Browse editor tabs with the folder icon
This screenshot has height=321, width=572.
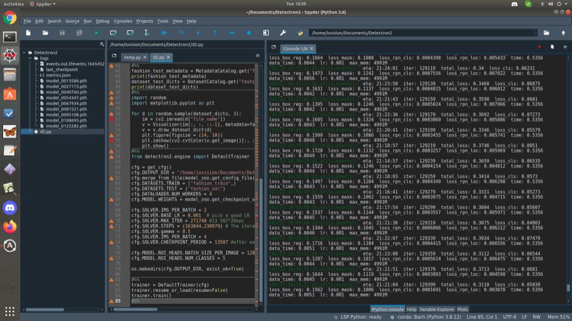point(114,56)
